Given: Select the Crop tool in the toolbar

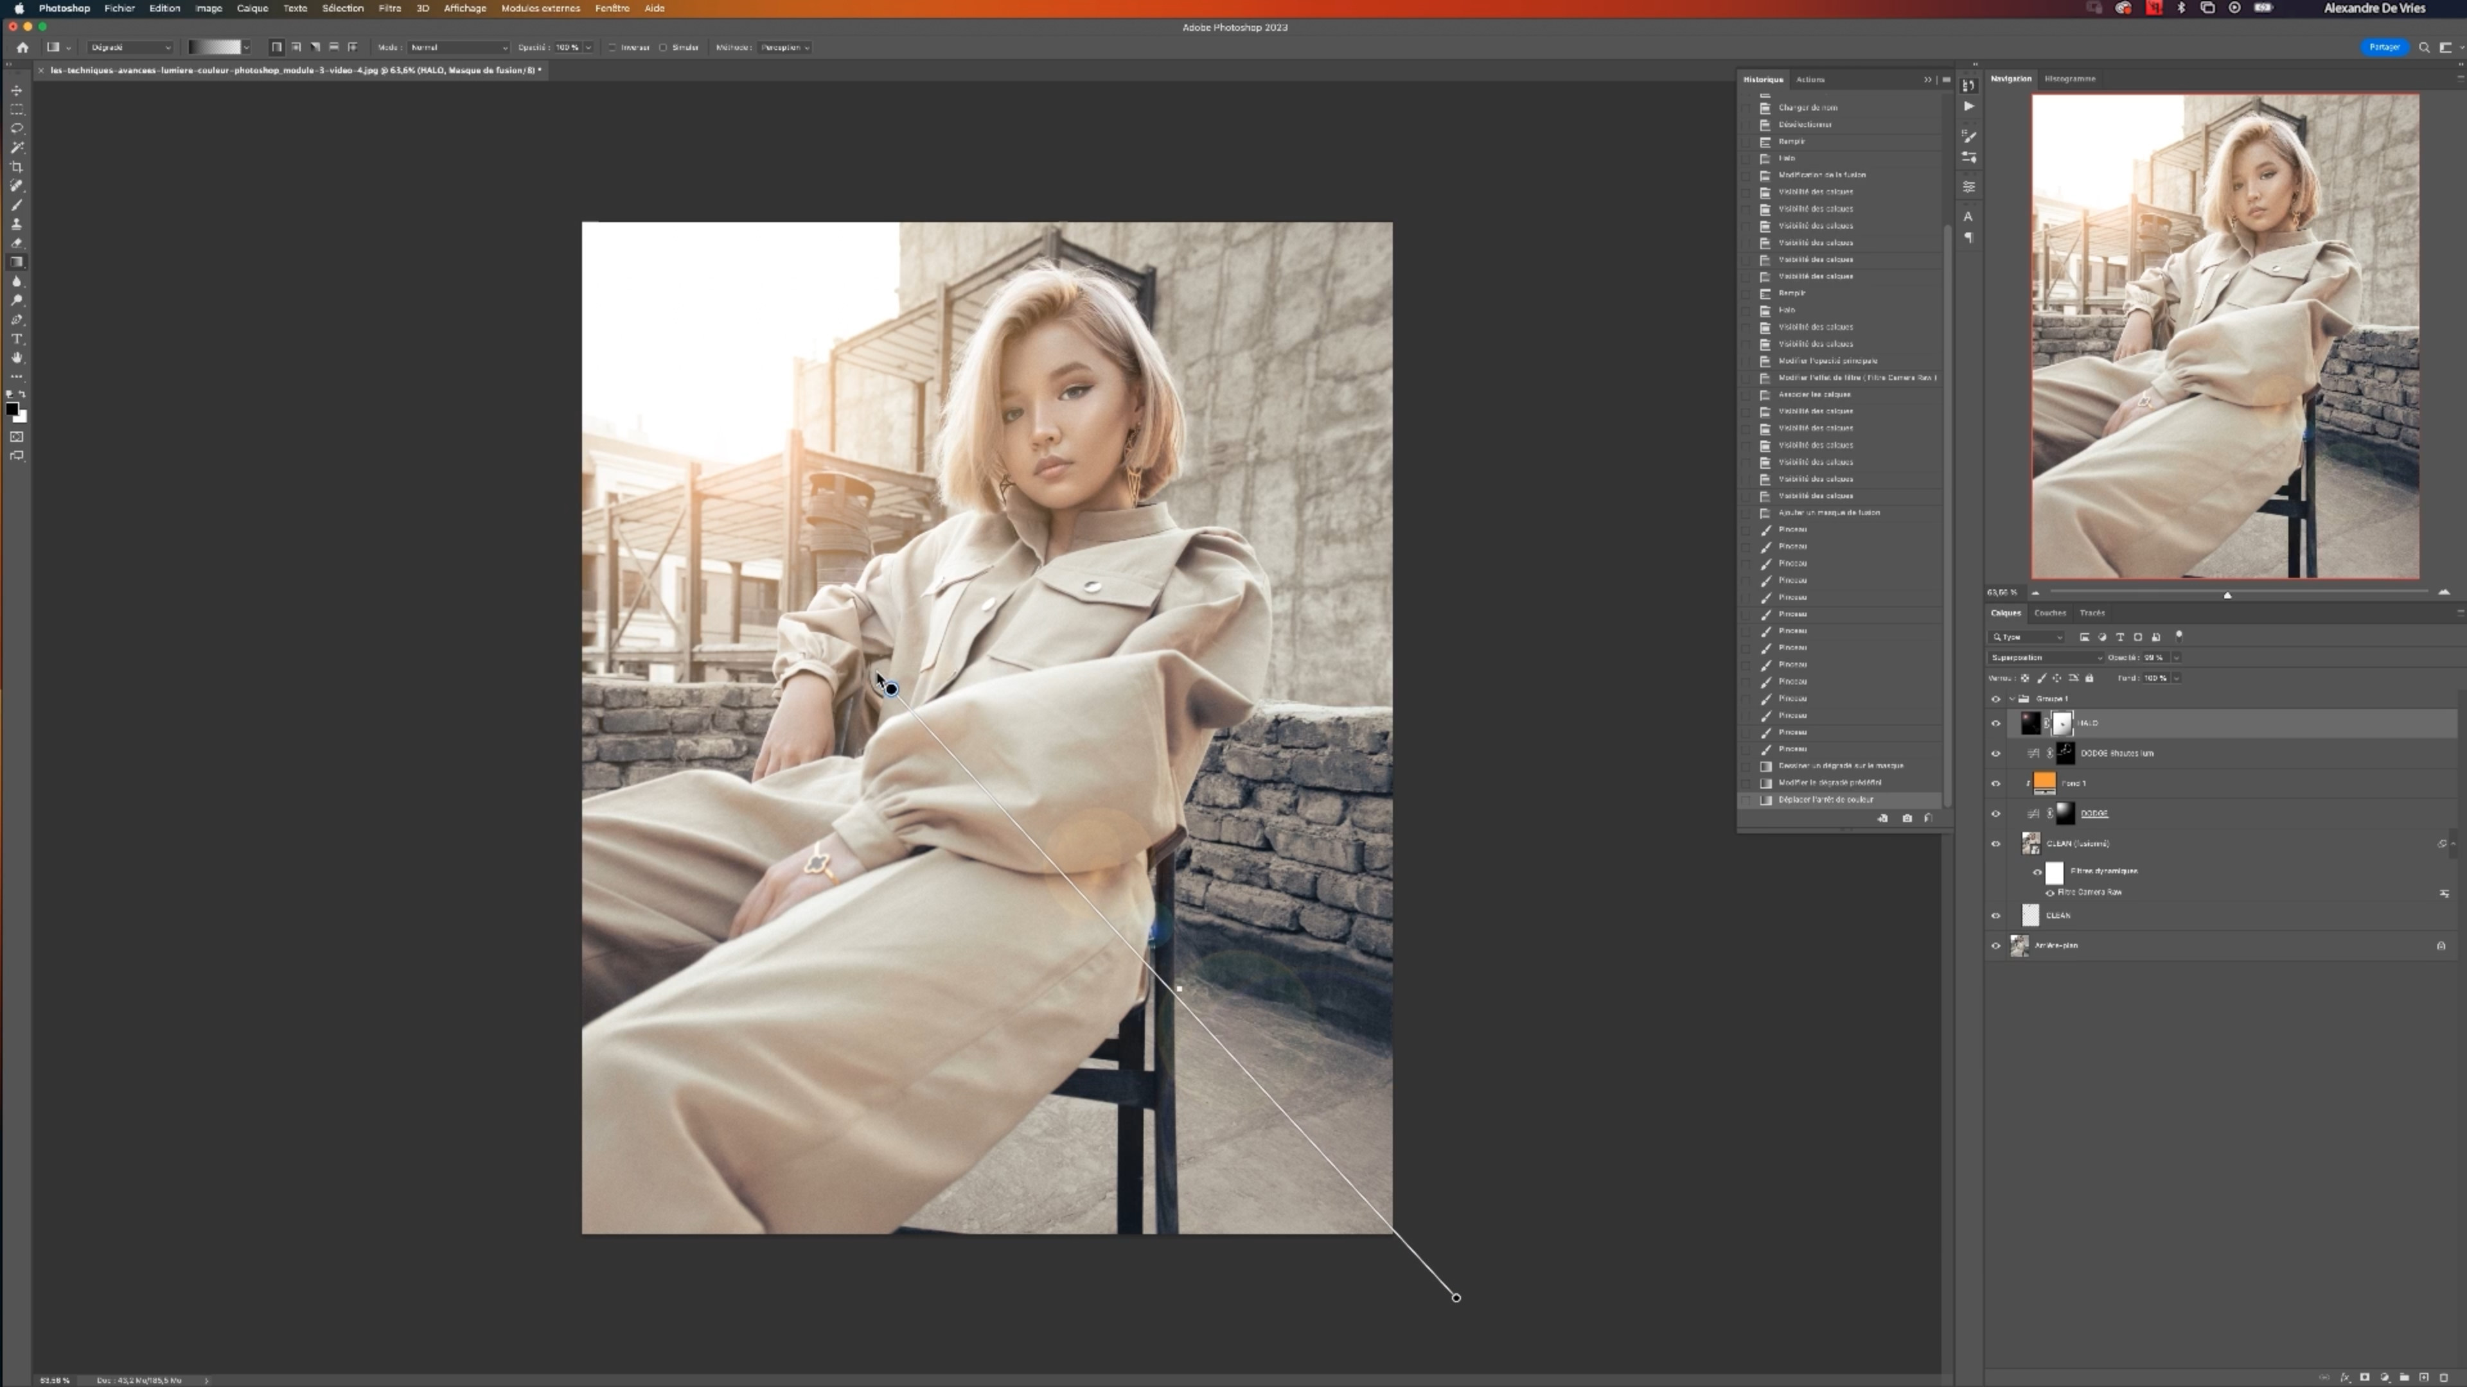Looking at the screenshot, I should [x=16, y=166].
